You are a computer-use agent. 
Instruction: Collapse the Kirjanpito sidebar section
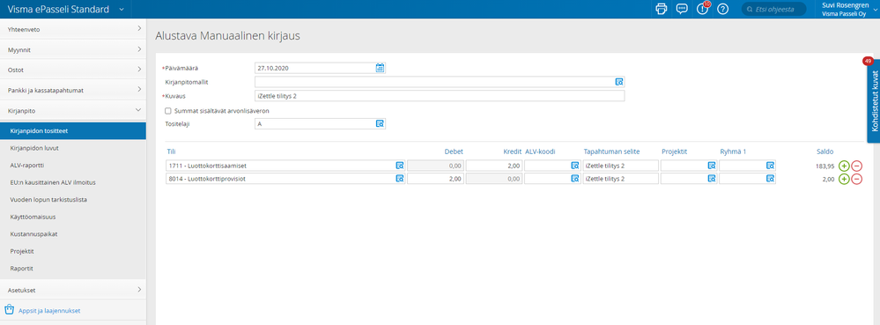click(x=73, y=111)
